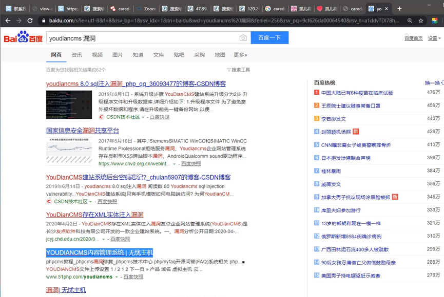This screenshot has height=297, width=444.
Task: Switch to the Zoom browser tab
Action: (x=146, y=9)
